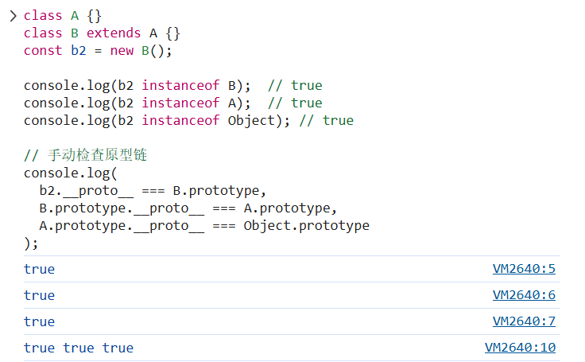Open source link VM2640:10
The height and width of the screenshot is (362, 585).
pyautogui.click(x=520, y=348)
